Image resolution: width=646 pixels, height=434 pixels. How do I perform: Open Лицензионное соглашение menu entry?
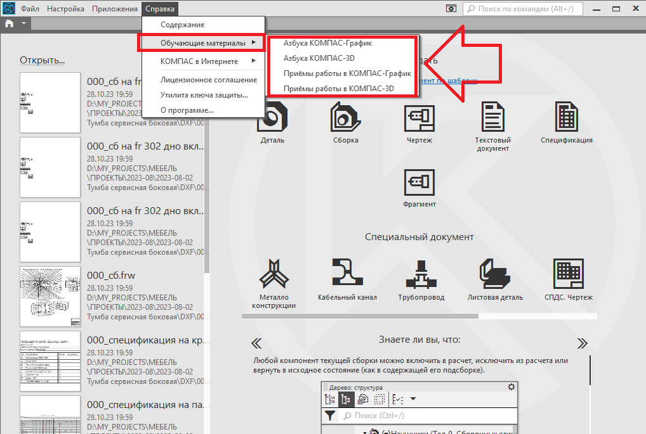point(203,80)
